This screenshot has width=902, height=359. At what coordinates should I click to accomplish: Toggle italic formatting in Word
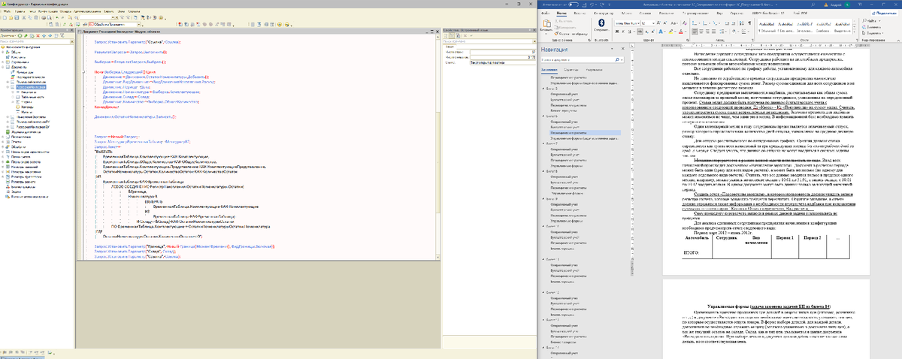click(623, 32)
